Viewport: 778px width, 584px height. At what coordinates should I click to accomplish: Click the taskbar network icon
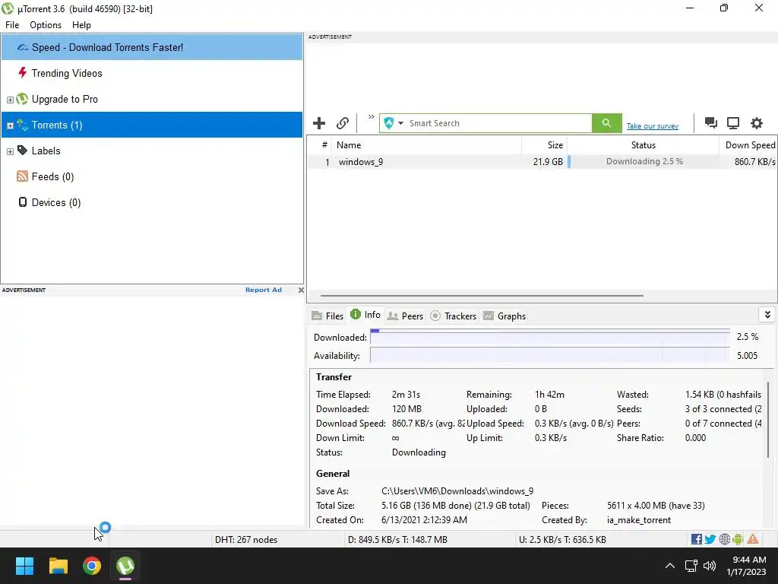(x=691, y=566)
